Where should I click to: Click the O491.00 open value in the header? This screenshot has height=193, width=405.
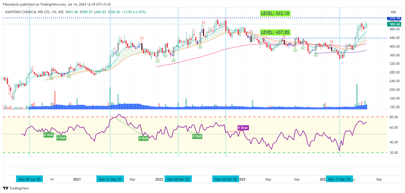(x=71, y=12)
